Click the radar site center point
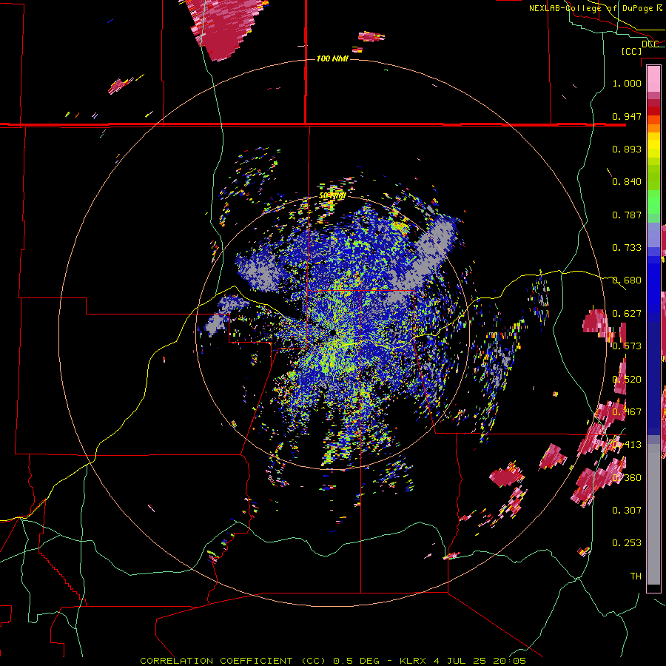666x666 pixels. pyautogui.click(x=332, y=332)
